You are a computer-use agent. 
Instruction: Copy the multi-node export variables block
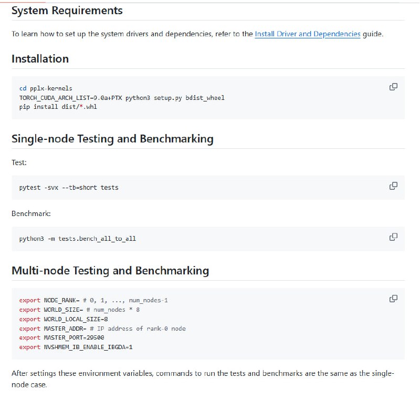tap(393, 299)
